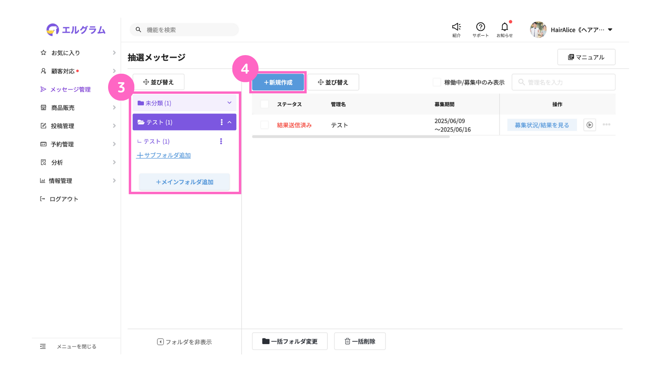Expand 顧客対応 chevron arrow
Screen dimensions: 661x372
point(114,71)
